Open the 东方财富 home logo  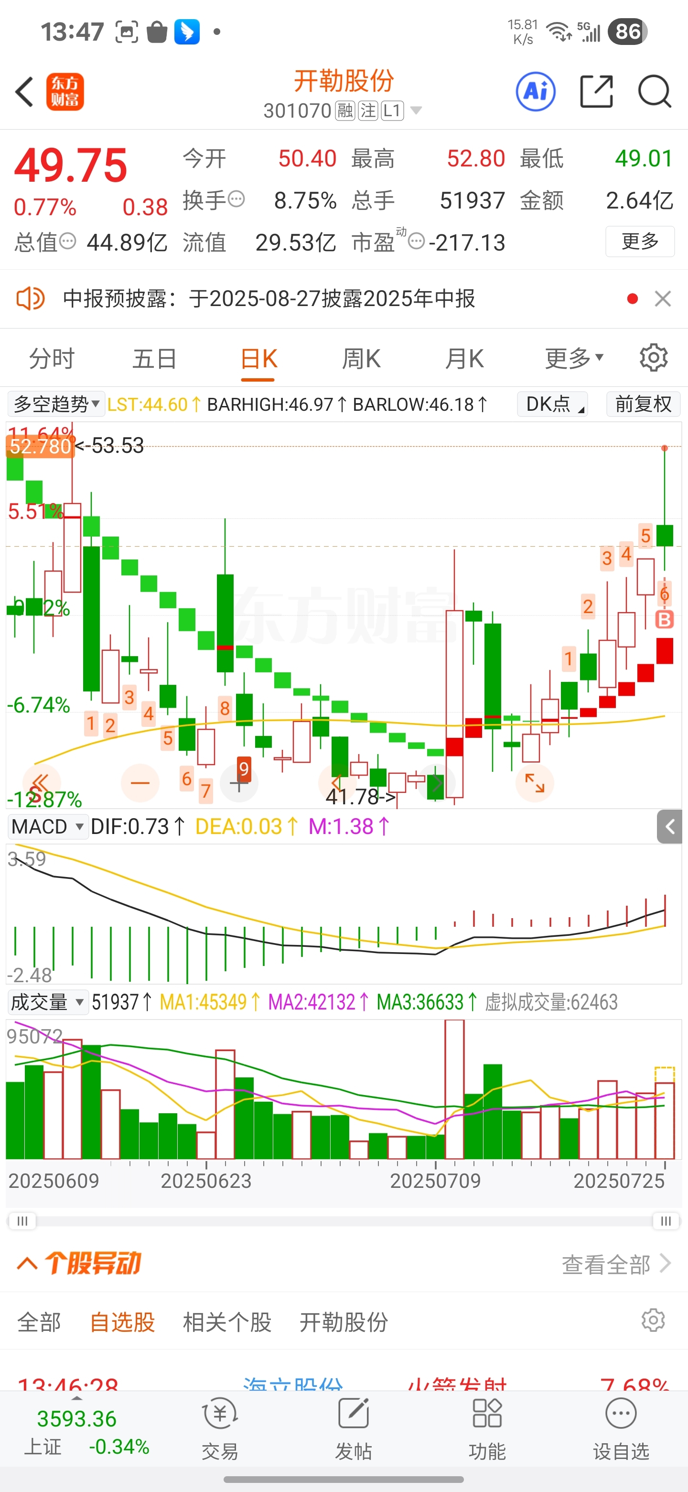coord(65,91)
